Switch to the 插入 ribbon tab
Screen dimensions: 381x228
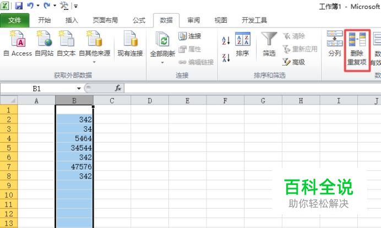point(72,20)
